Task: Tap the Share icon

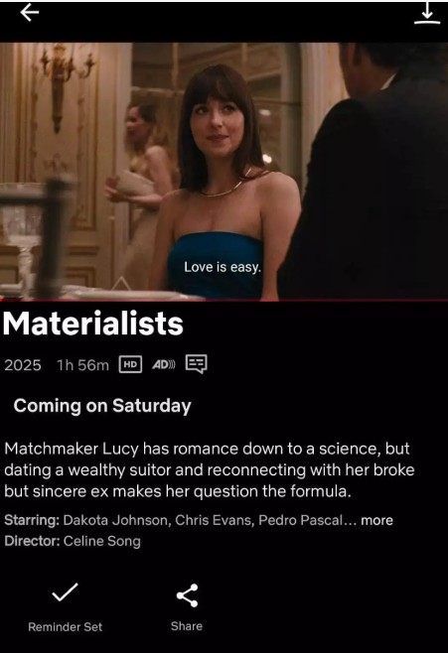Action: (187, 595)
